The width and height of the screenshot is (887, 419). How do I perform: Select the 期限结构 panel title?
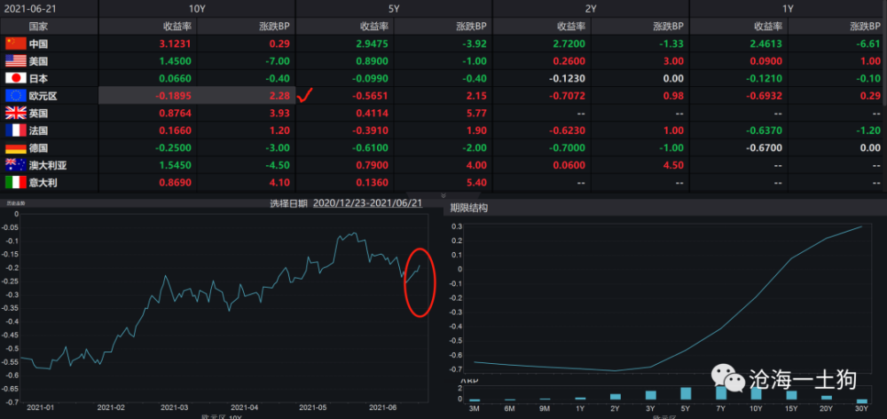click(469, 208)
